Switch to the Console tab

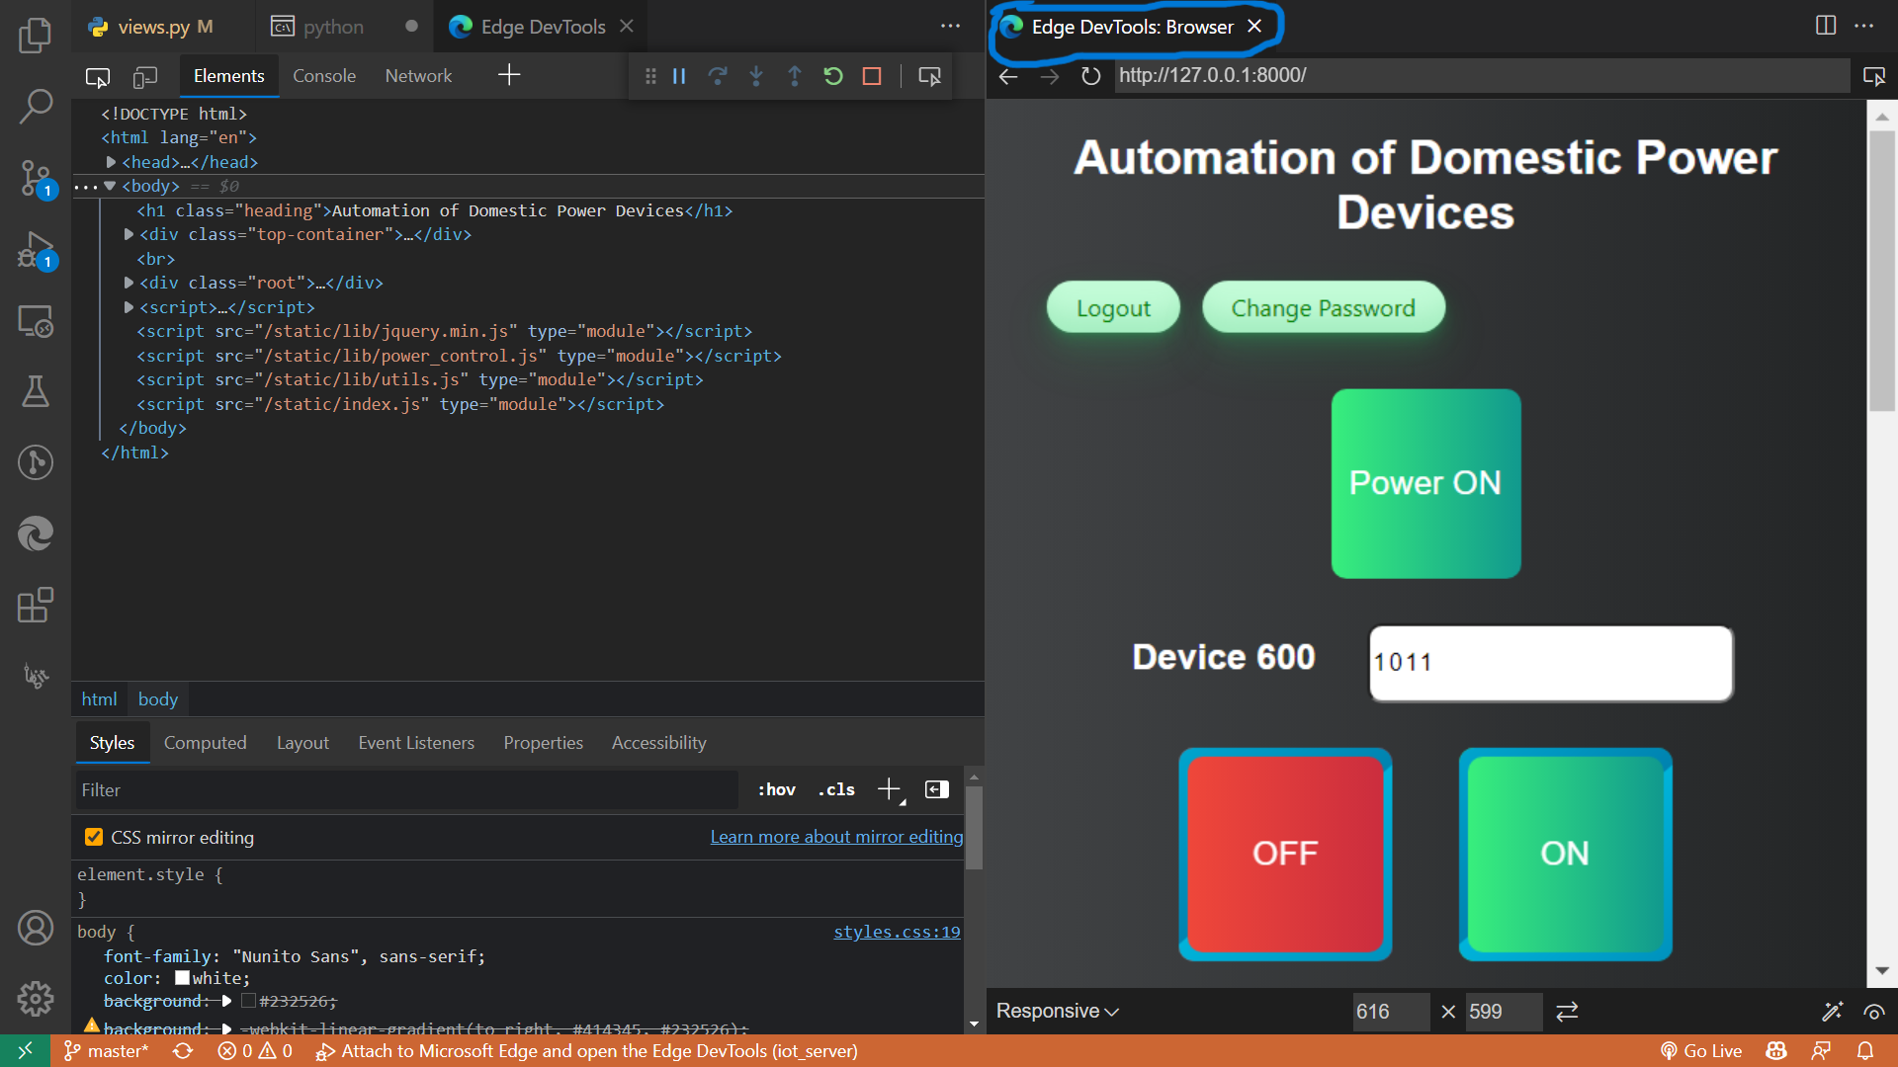(x=323, y=76)
